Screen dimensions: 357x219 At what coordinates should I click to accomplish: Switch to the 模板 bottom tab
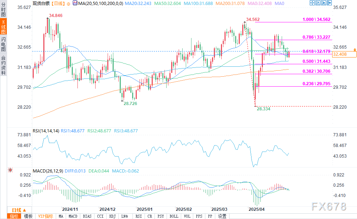coord(28,216)
